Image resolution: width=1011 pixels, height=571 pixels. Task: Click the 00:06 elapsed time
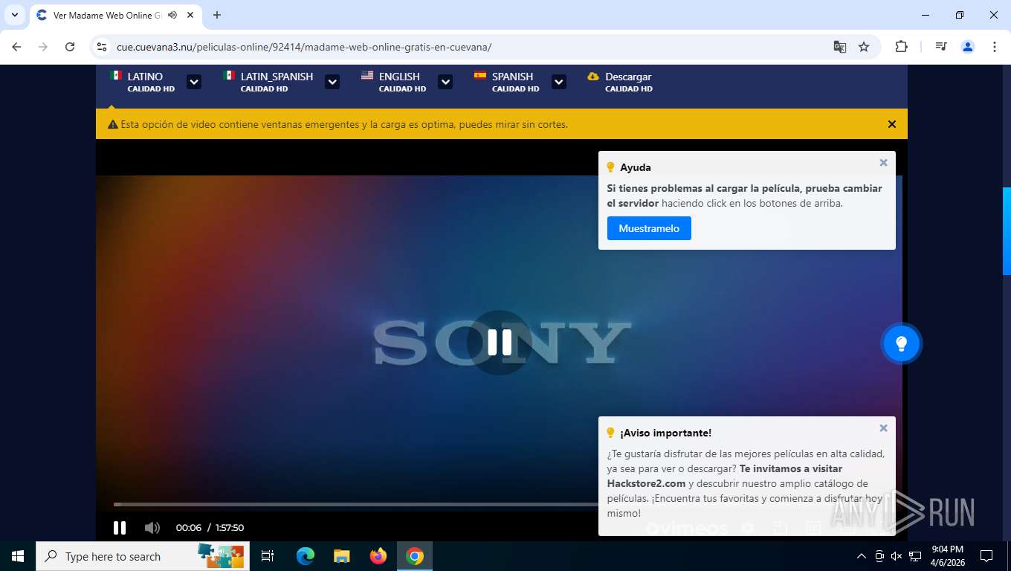coord(189,528)
